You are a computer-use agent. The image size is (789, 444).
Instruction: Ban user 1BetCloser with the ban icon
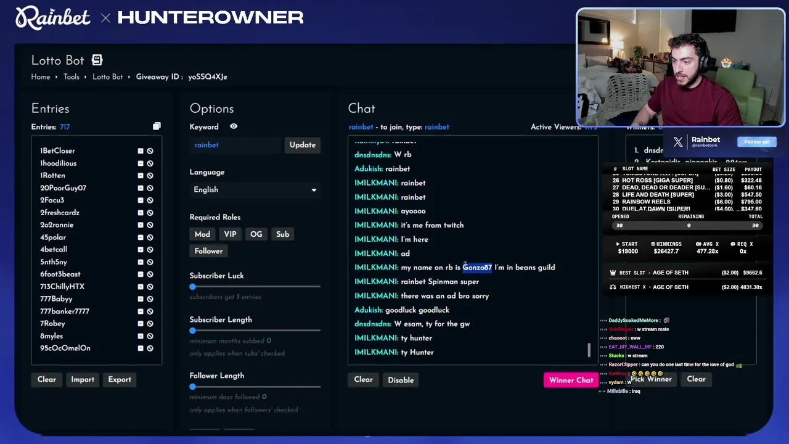[x=150, y=151]
